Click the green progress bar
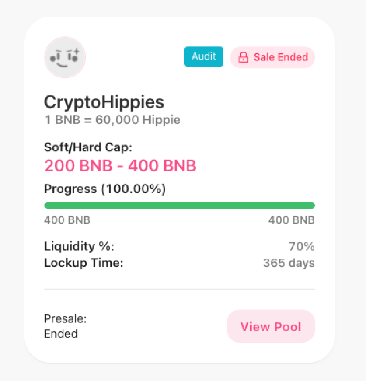This screenshot has height=381, width=366. [x=179, y=205]
